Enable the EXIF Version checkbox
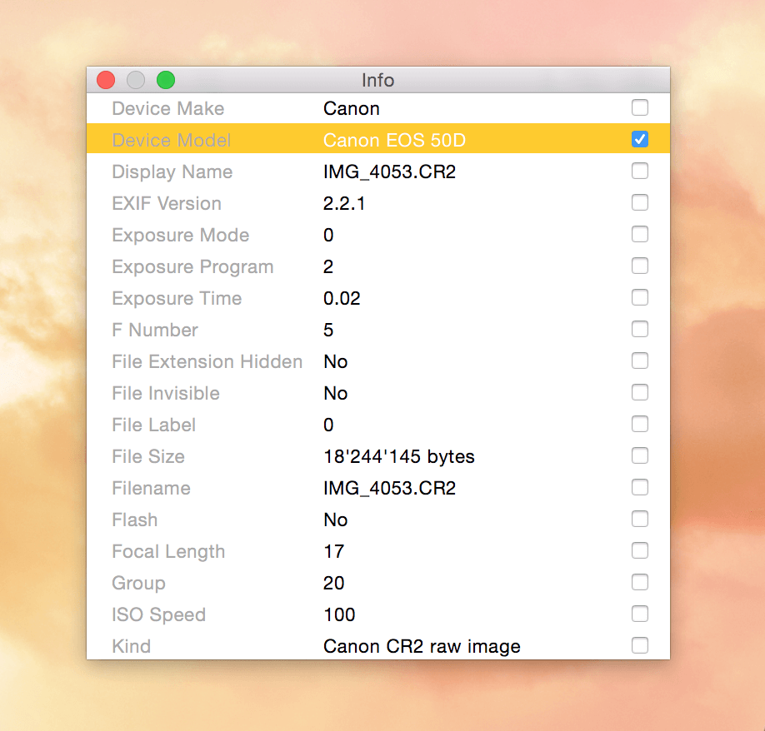The height and width of the screenshot is (731, 765). [640, 202]
